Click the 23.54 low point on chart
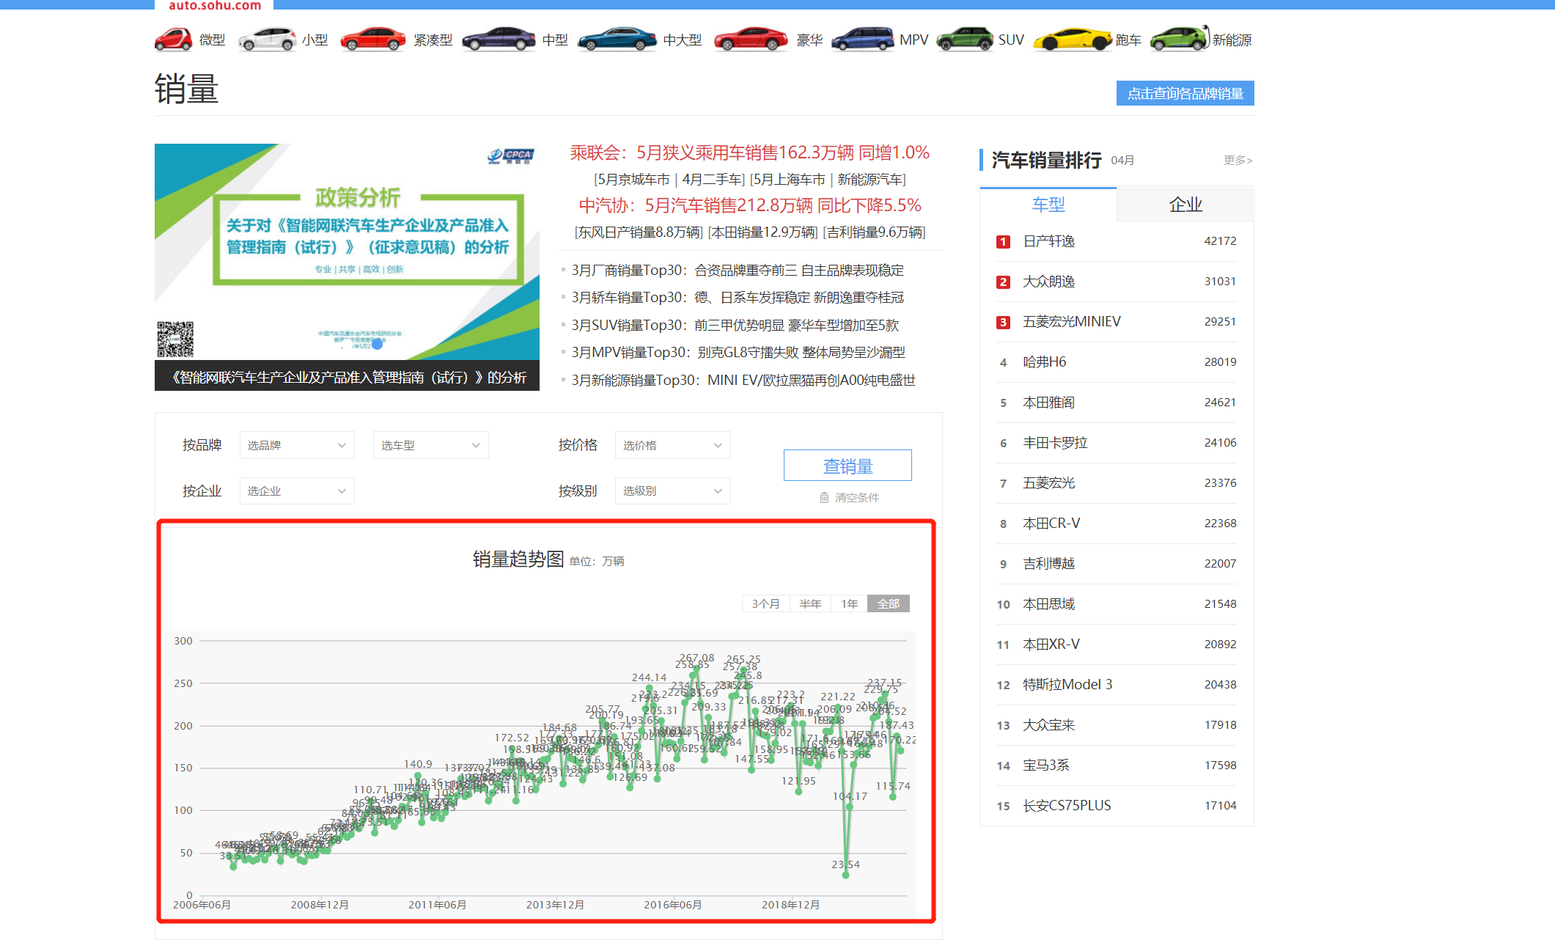Image resolution: width=1555 pixels, height=940 pixels. [845, 875]
